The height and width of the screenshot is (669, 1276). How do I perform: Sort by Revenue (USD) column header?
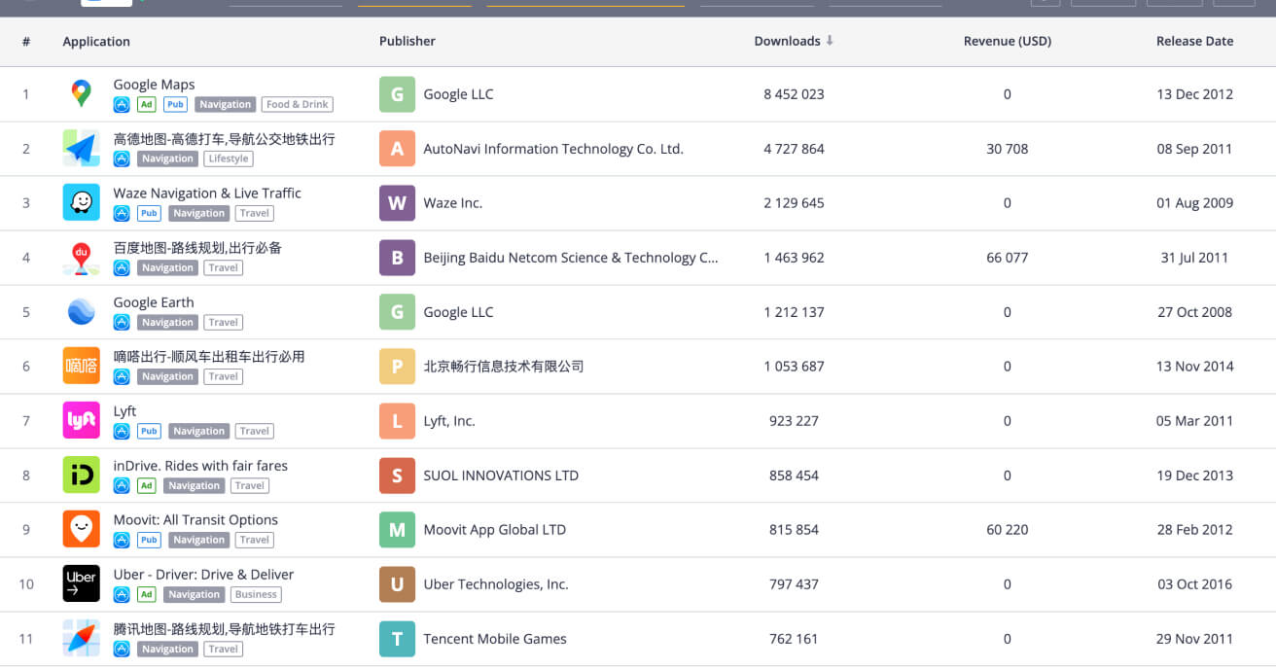click(x=1007, y=41)
